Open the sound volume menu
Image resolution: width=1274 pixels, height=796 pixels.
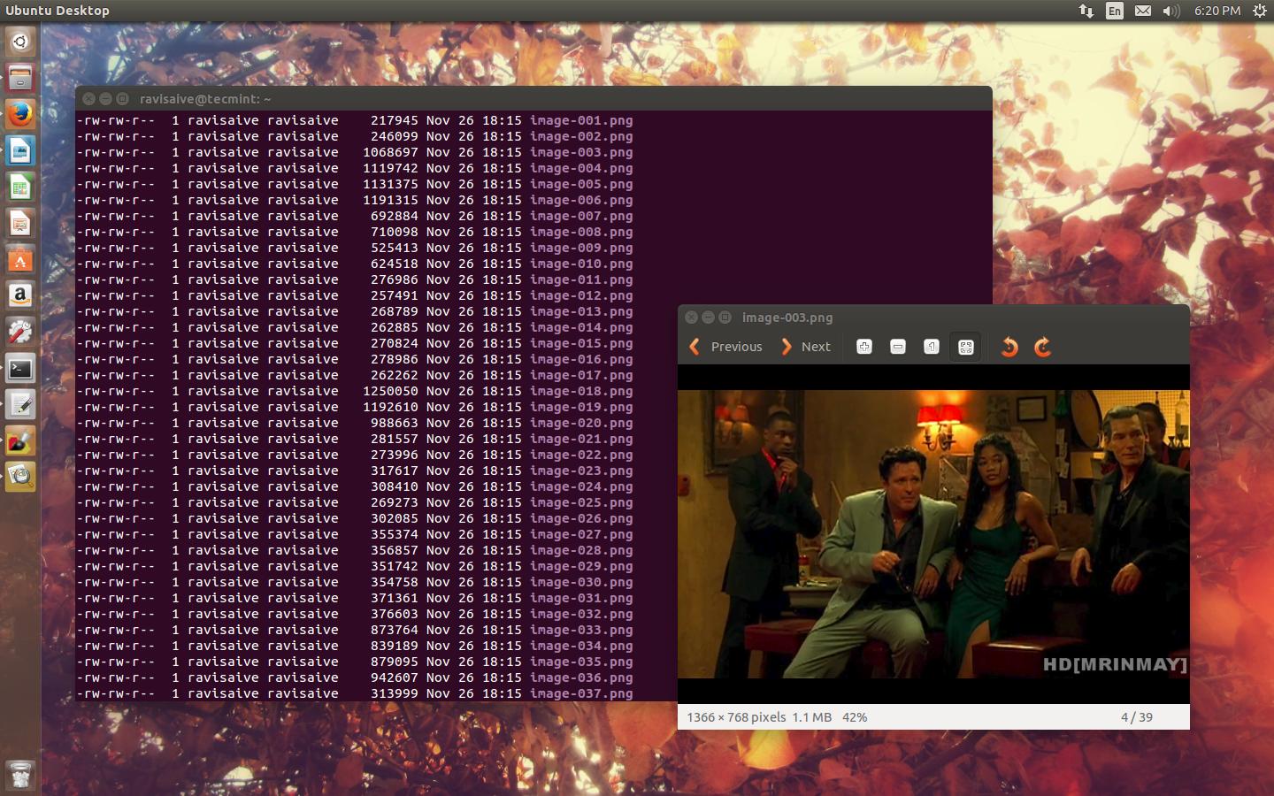1171,11
